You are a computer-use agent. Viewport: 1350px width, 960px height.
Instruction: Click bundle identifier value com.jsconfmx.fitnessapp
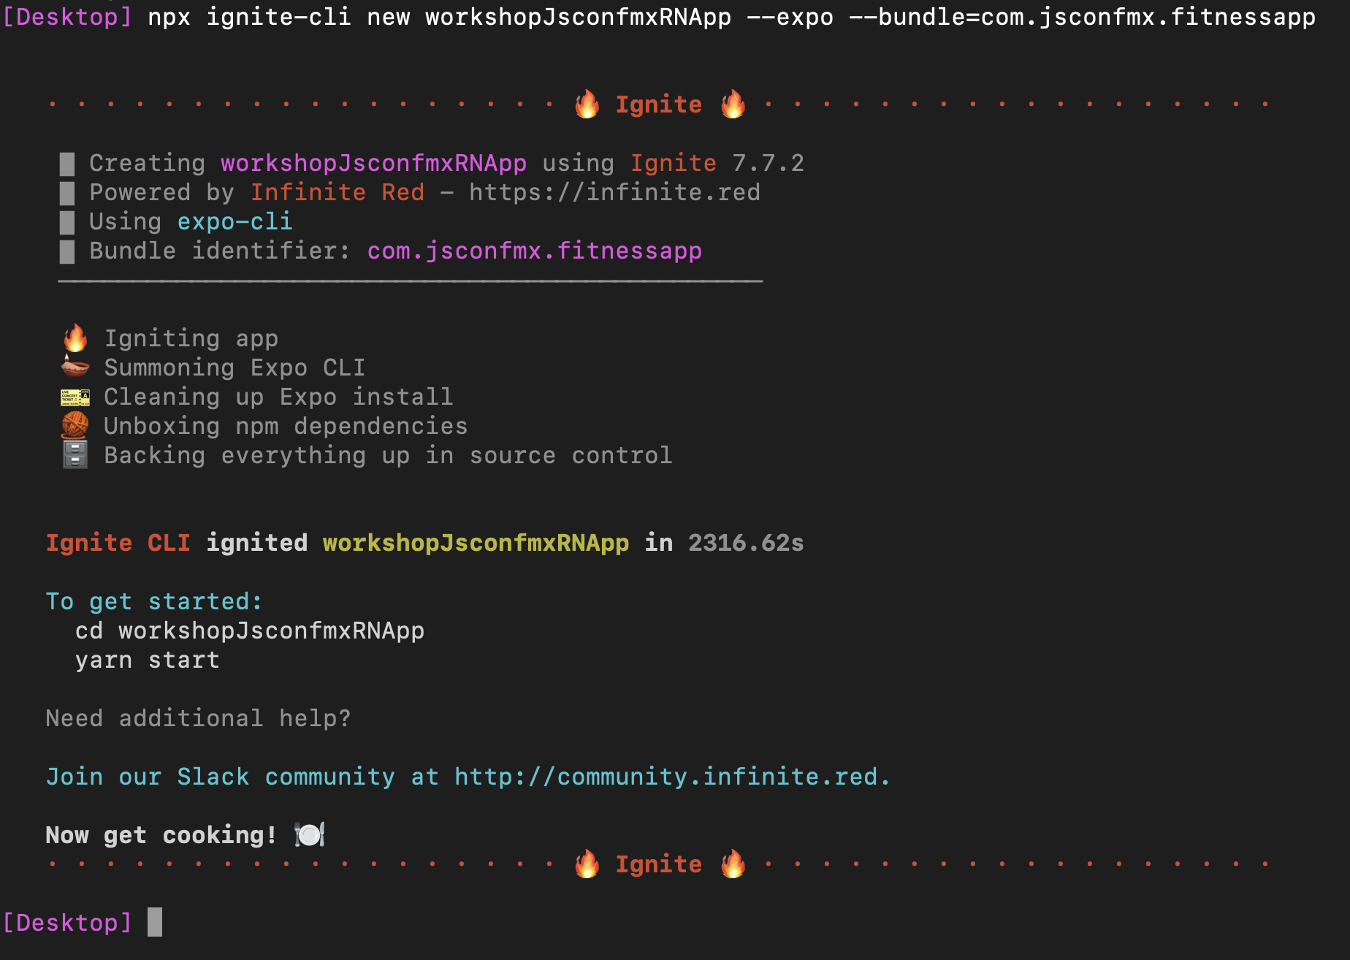535,251
